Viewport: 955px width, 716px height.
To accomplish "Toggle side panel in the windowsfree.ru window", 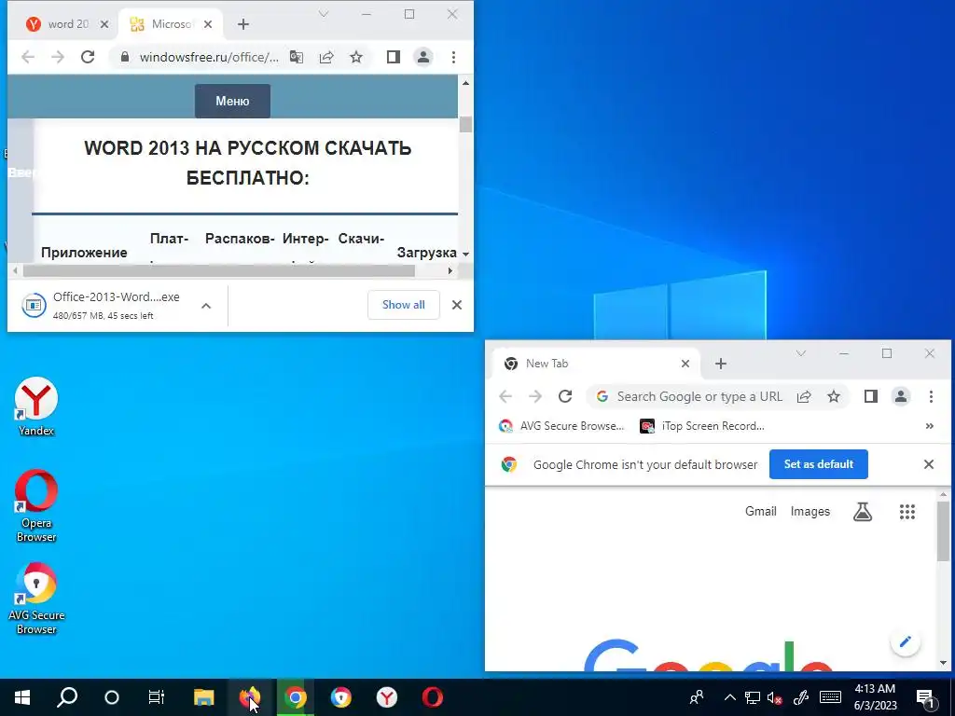I will pos(394,57).
